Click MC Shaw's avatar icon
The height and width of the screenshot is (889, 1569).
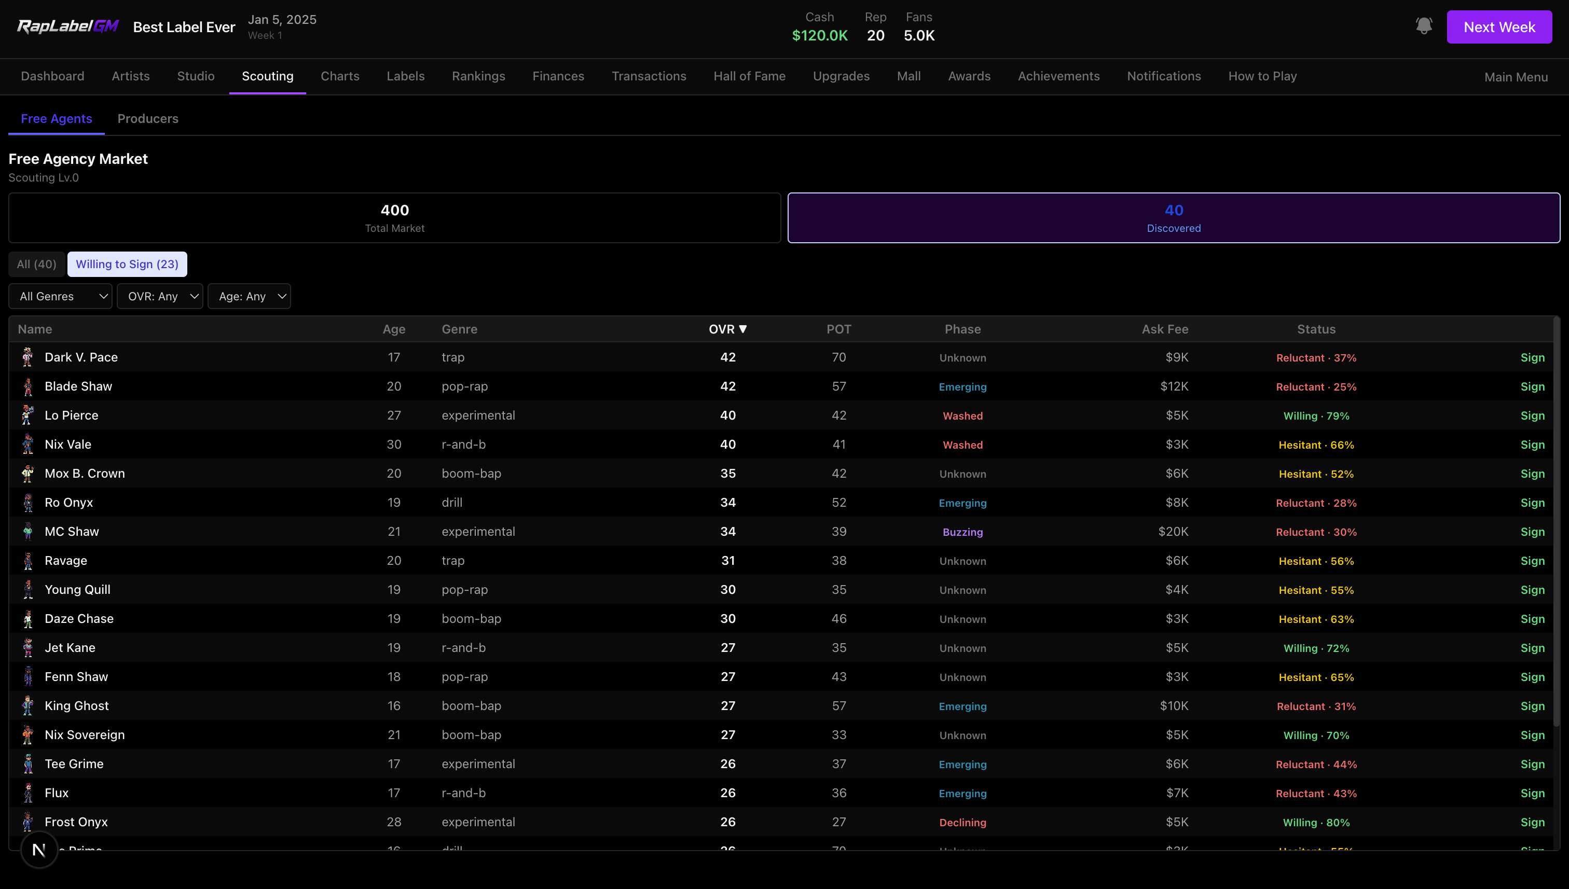point(27,531)
